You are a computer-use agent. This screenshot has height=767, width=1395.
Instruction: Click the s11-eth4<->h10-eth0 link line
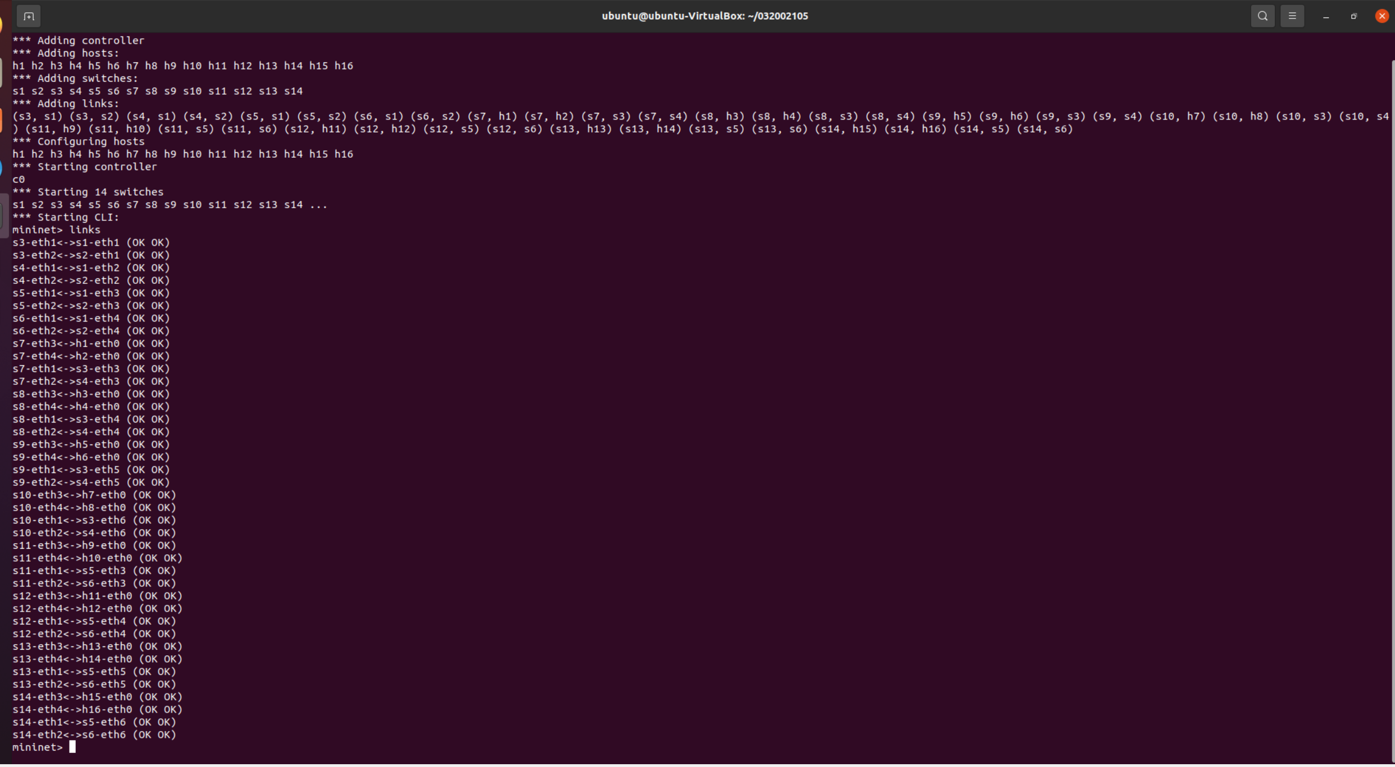(x=97, y=558)
